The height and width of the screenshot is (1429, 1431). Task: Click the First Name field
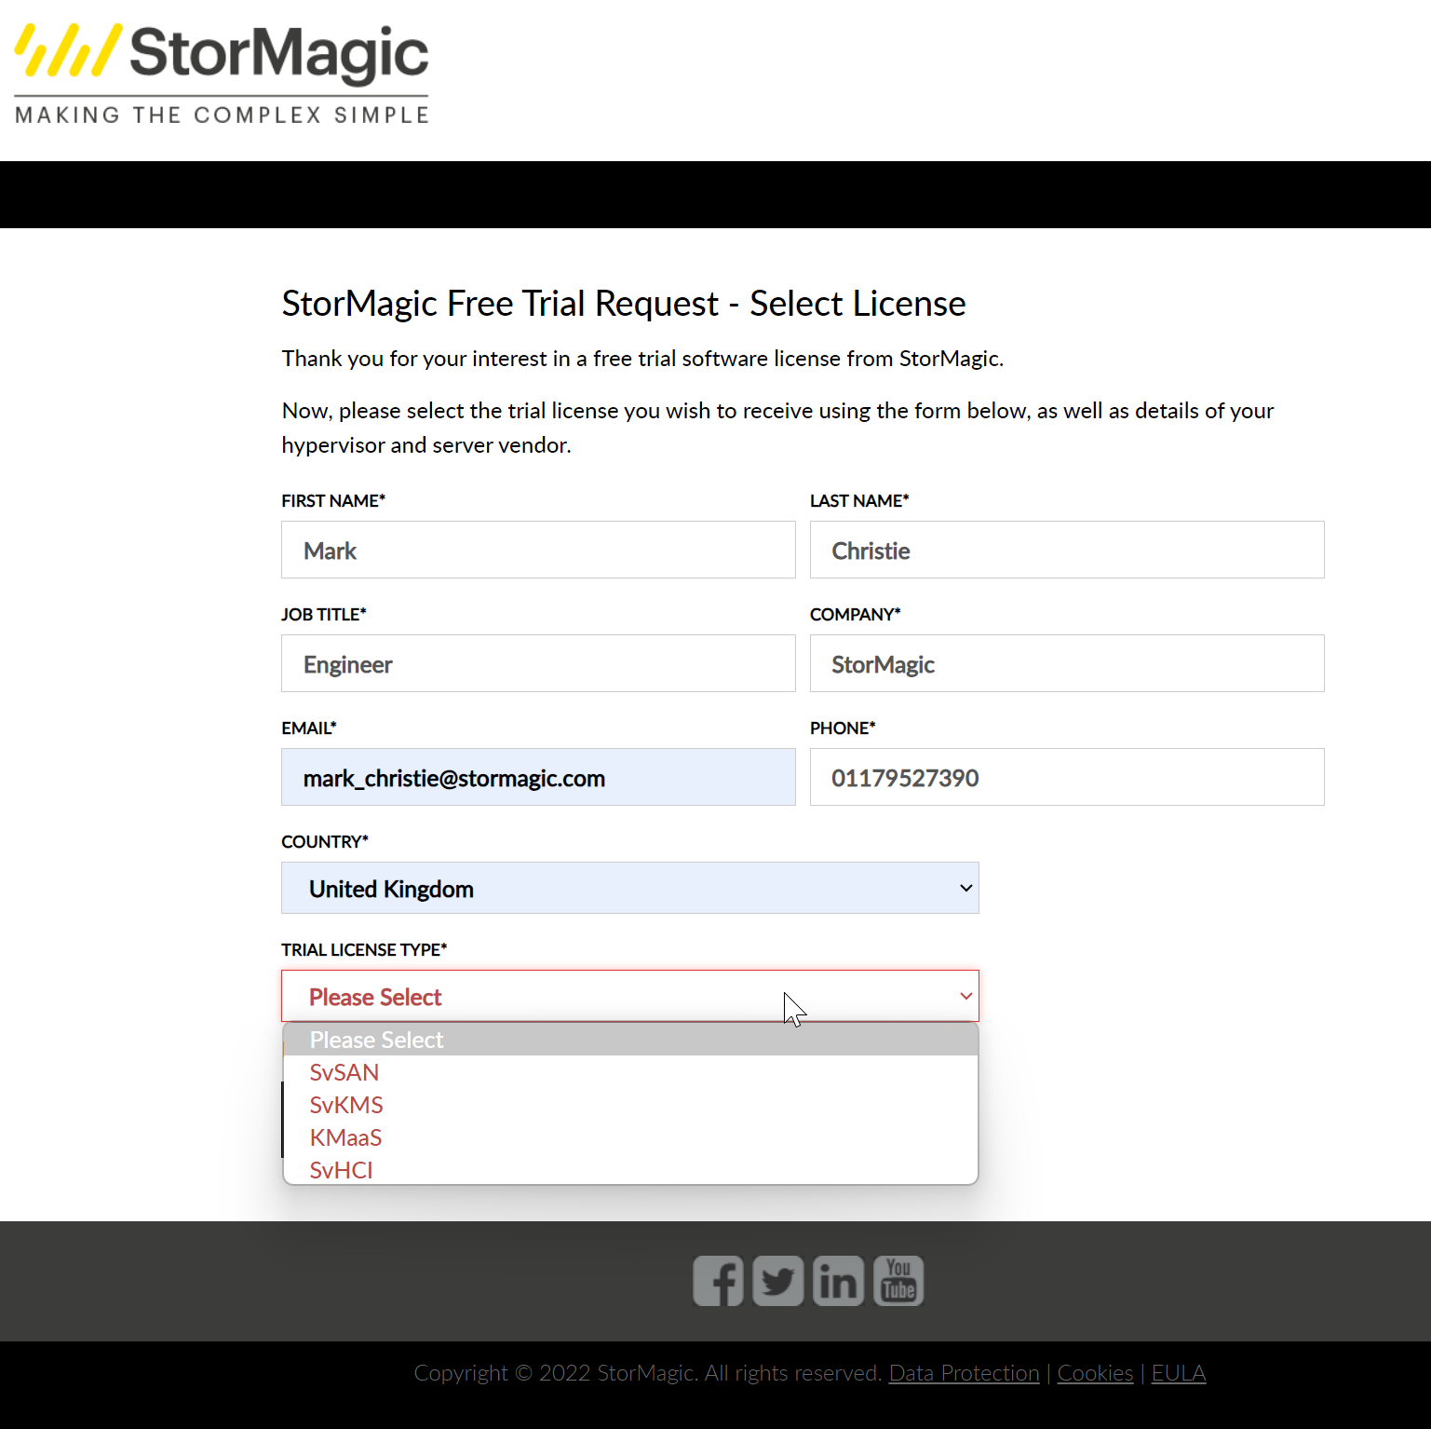(x=538, y=550)
